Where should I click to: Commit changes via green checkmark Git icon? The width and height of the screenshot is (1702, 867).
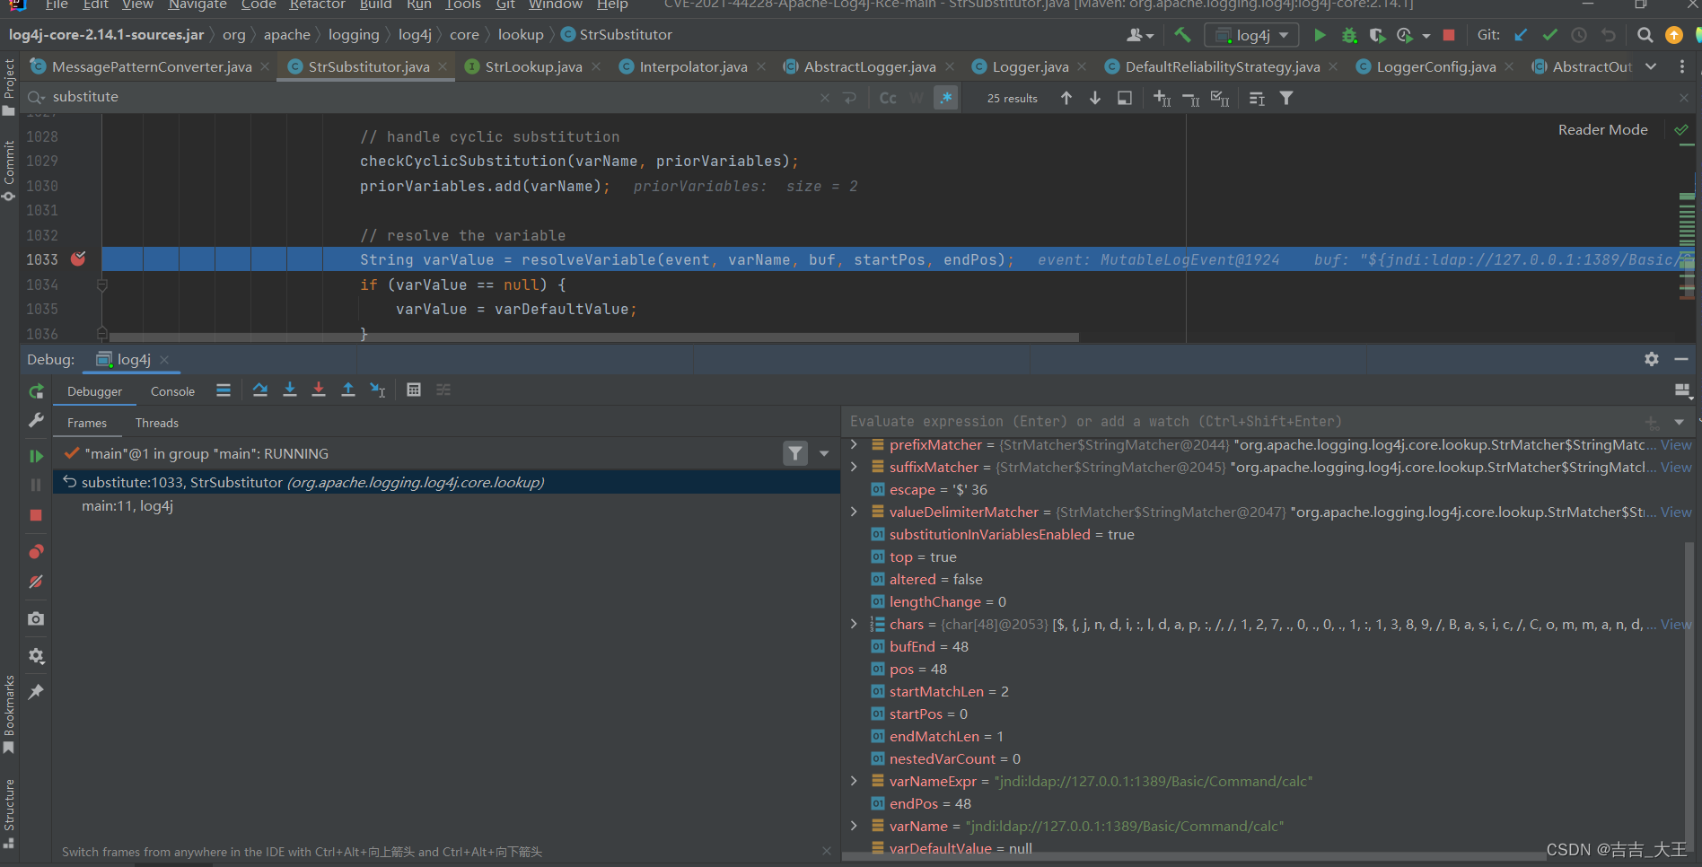tap(1548, 35)
